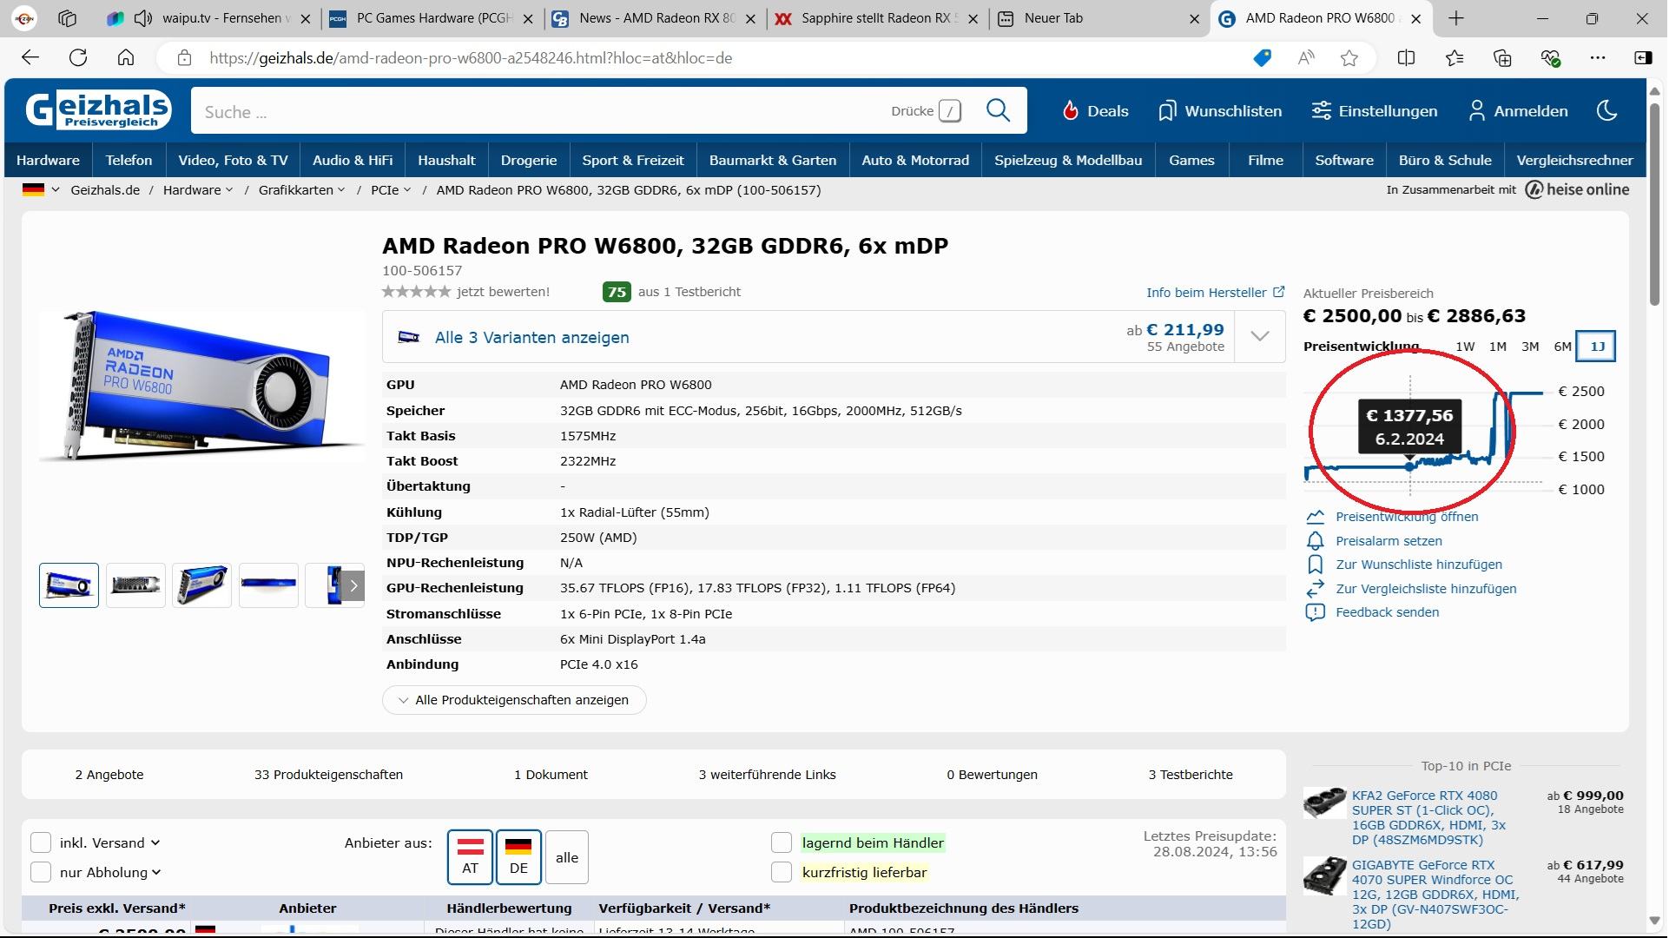This screenshot has width=1669, height=938.
Task: Click the Preisalarm setzen bell icon
Action: [1315, 541]
